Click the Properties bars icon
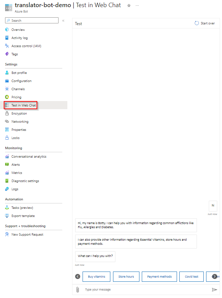Screen dimensions: 222x298 coord(7,130)
